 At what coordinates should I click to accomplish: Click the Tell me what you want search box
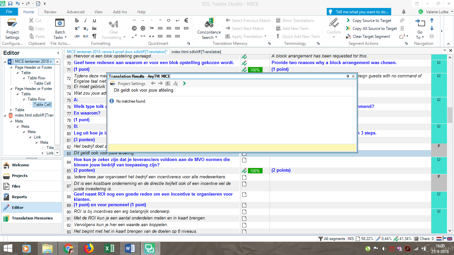[x=359, y=12]
